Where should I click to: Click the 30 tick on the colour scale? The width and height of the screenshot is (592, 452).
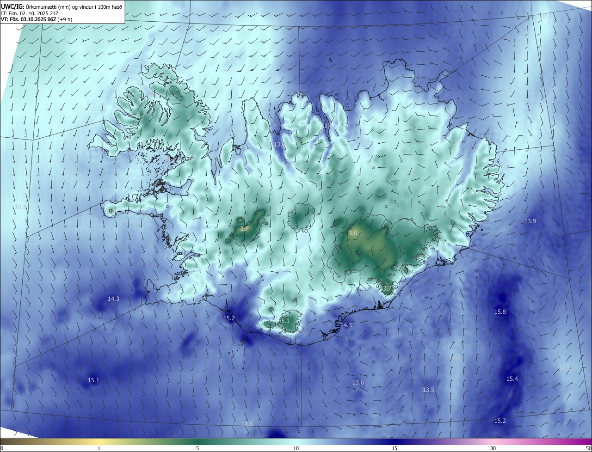(493, 448)
